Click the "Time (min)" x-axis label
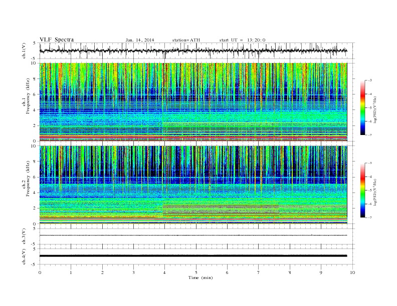This screenshot has height=306, width=397. point(201,277)
